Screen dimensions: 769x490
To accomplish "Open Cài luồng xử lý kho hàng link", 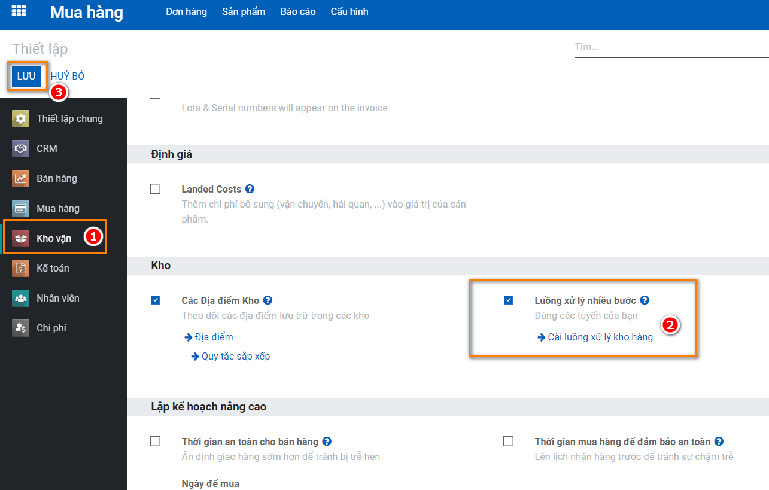I will point(595,337).
